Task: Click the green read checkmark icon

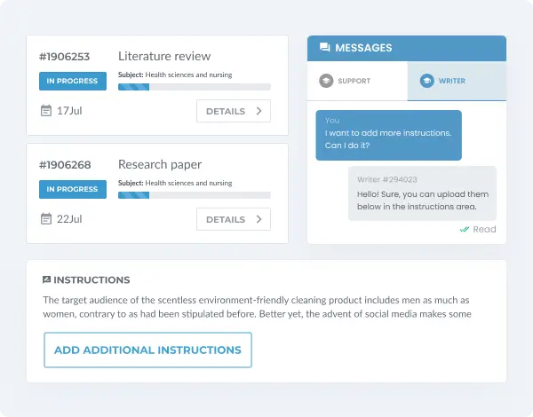Action: tap(465, 229)
